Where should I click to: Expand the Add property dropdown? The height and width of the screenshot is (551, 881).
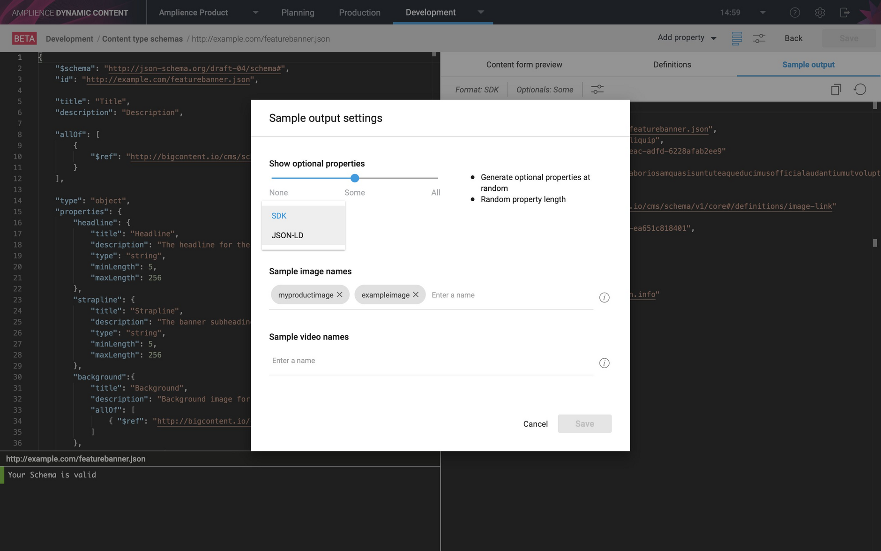(687, 38)
